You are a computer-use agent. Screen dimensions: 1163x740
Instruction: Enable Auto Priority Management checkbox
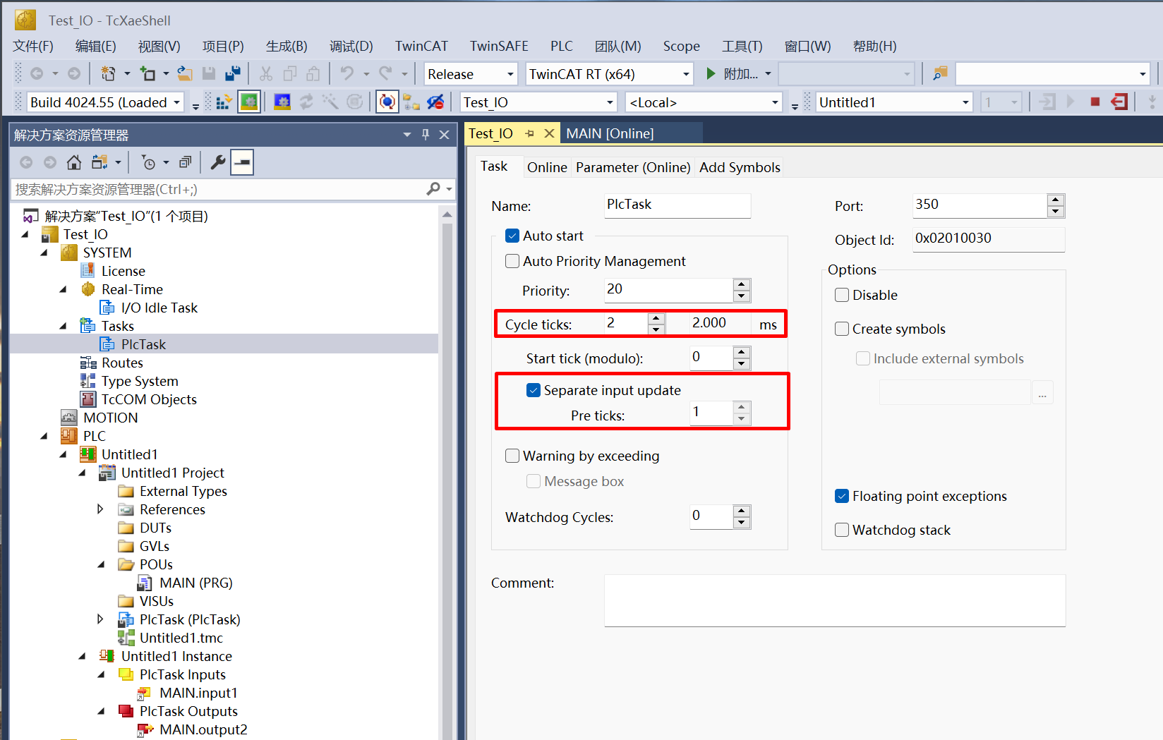(512, 261)
